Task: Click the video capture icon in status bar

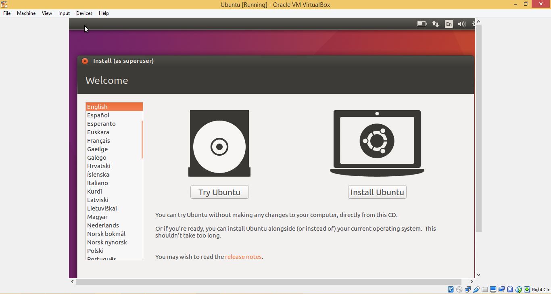Action: [x=502, y=289]
